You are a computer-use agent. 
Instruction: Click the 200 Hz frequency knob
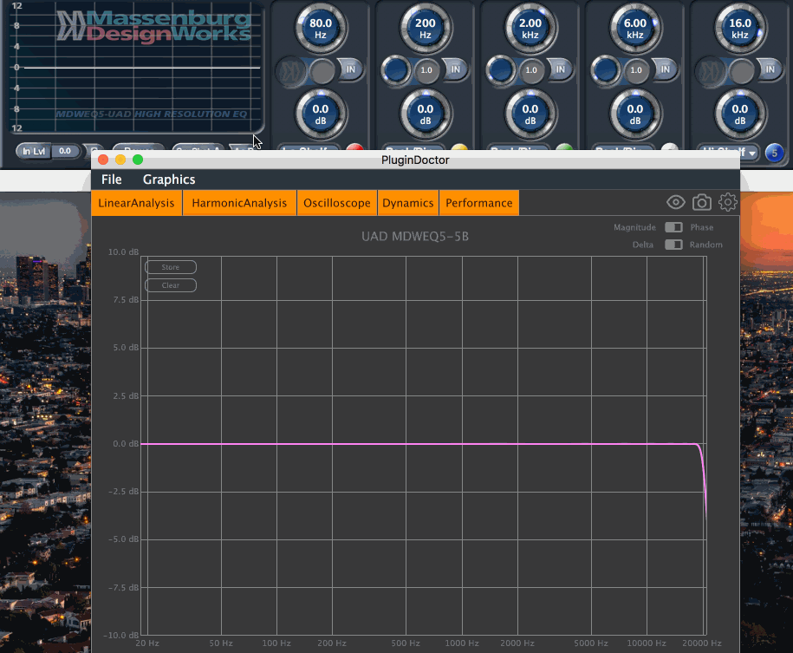[x=426, y=29]
